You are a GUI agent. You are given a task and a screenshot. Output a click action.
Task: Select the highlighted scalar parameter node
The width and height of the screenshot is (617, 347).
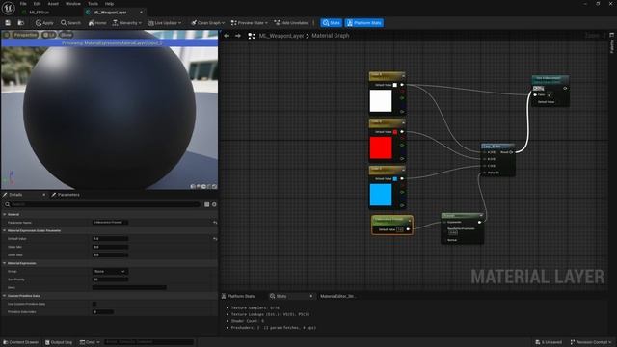point(392,225)
